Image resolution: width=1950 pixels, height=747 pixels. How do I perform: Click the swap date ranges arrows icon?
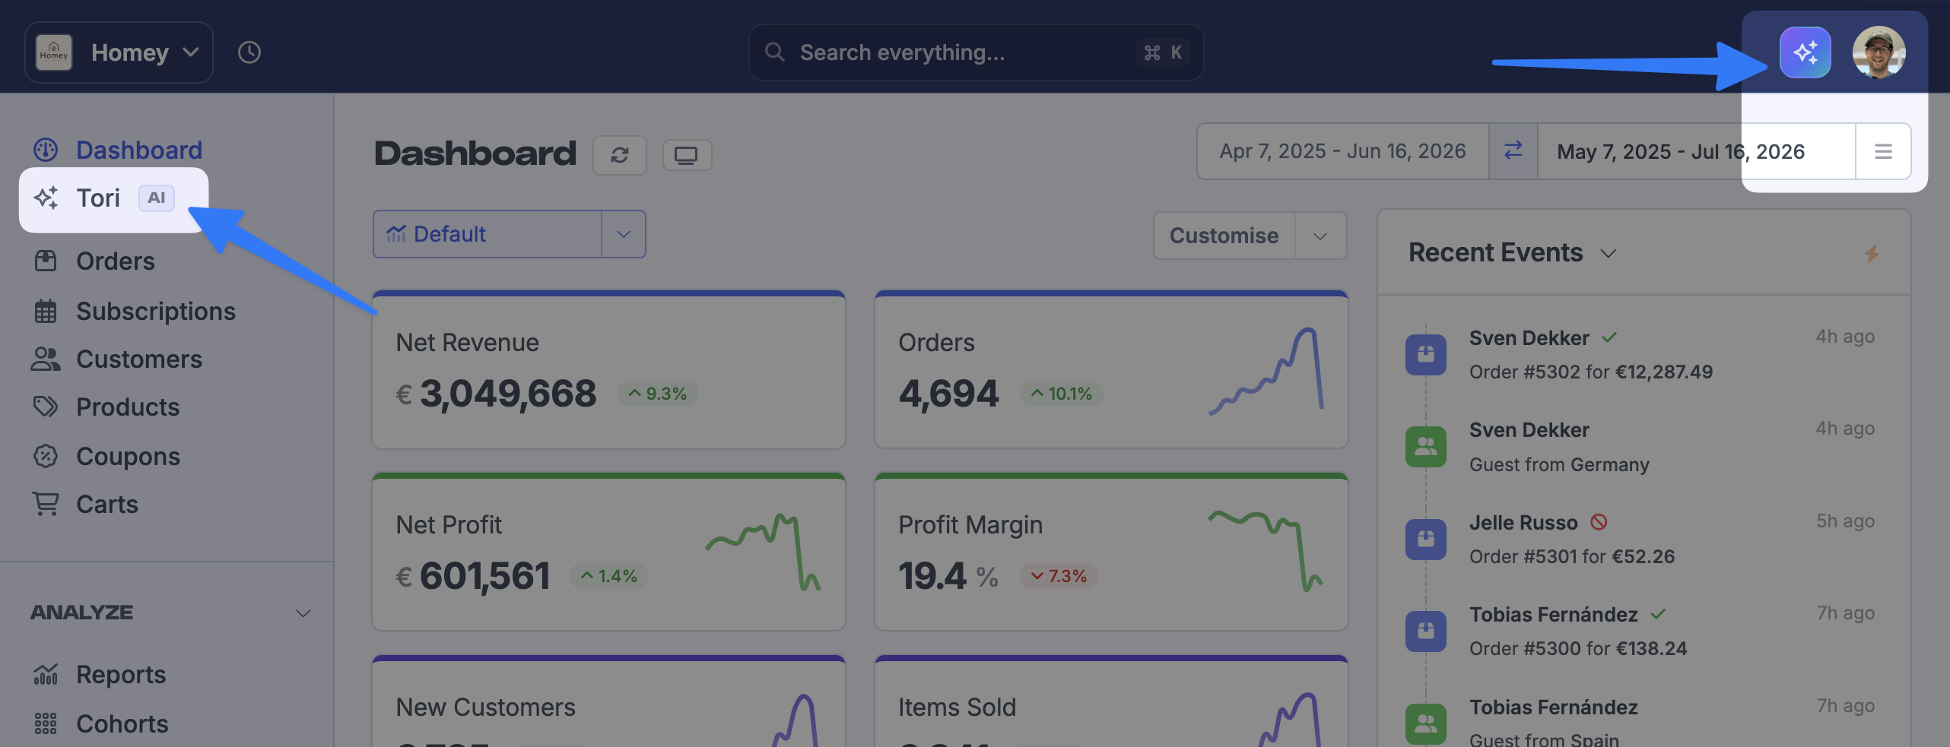point(1513,150)
